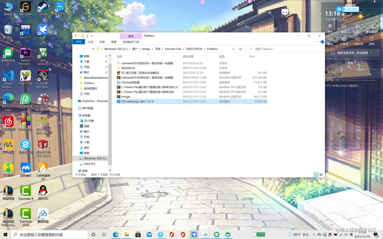The width and height of the screenshot is (383, 239).
Task: Show hidden system tray icons chevron
Action: (x=314, y=235)
